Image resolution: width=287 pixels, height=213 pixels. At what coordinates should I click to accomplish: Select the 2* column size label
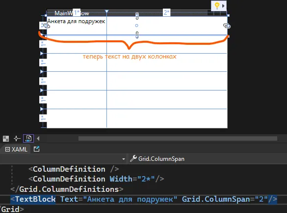click(167, 12)
